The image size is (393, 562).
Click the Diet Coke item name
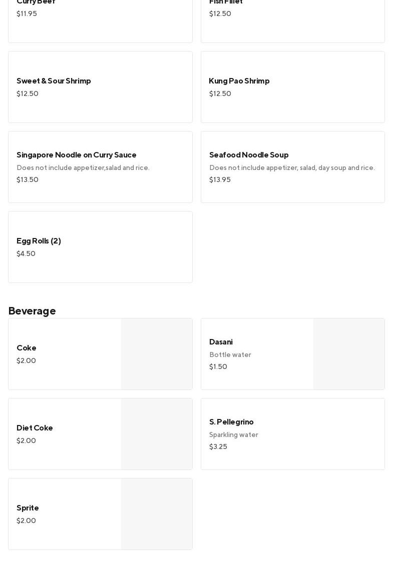click(35, 428)
